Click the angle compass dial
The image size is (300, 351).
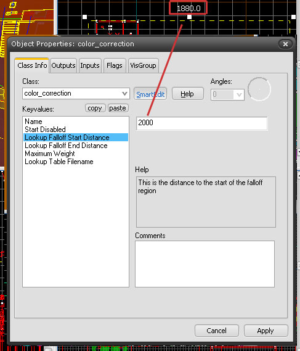[x=259, y=89]
